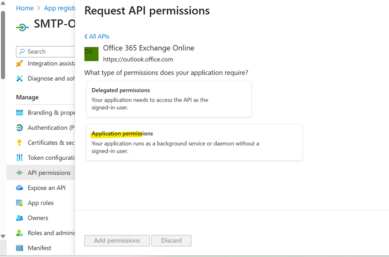The width and height of the screenshot is (389, 257).
Task: Click the Manage section heading
Action: (x=27, y=97)
